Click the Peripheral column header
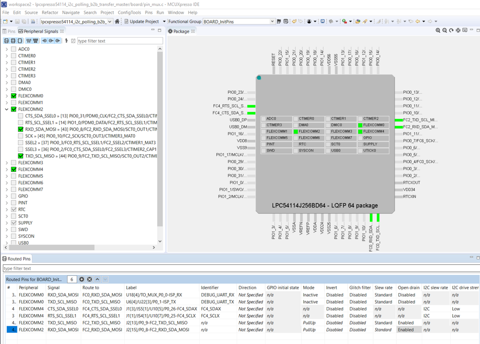Image resolution: width=480 pixels, height=344 pixels. (x=28, y=288)
